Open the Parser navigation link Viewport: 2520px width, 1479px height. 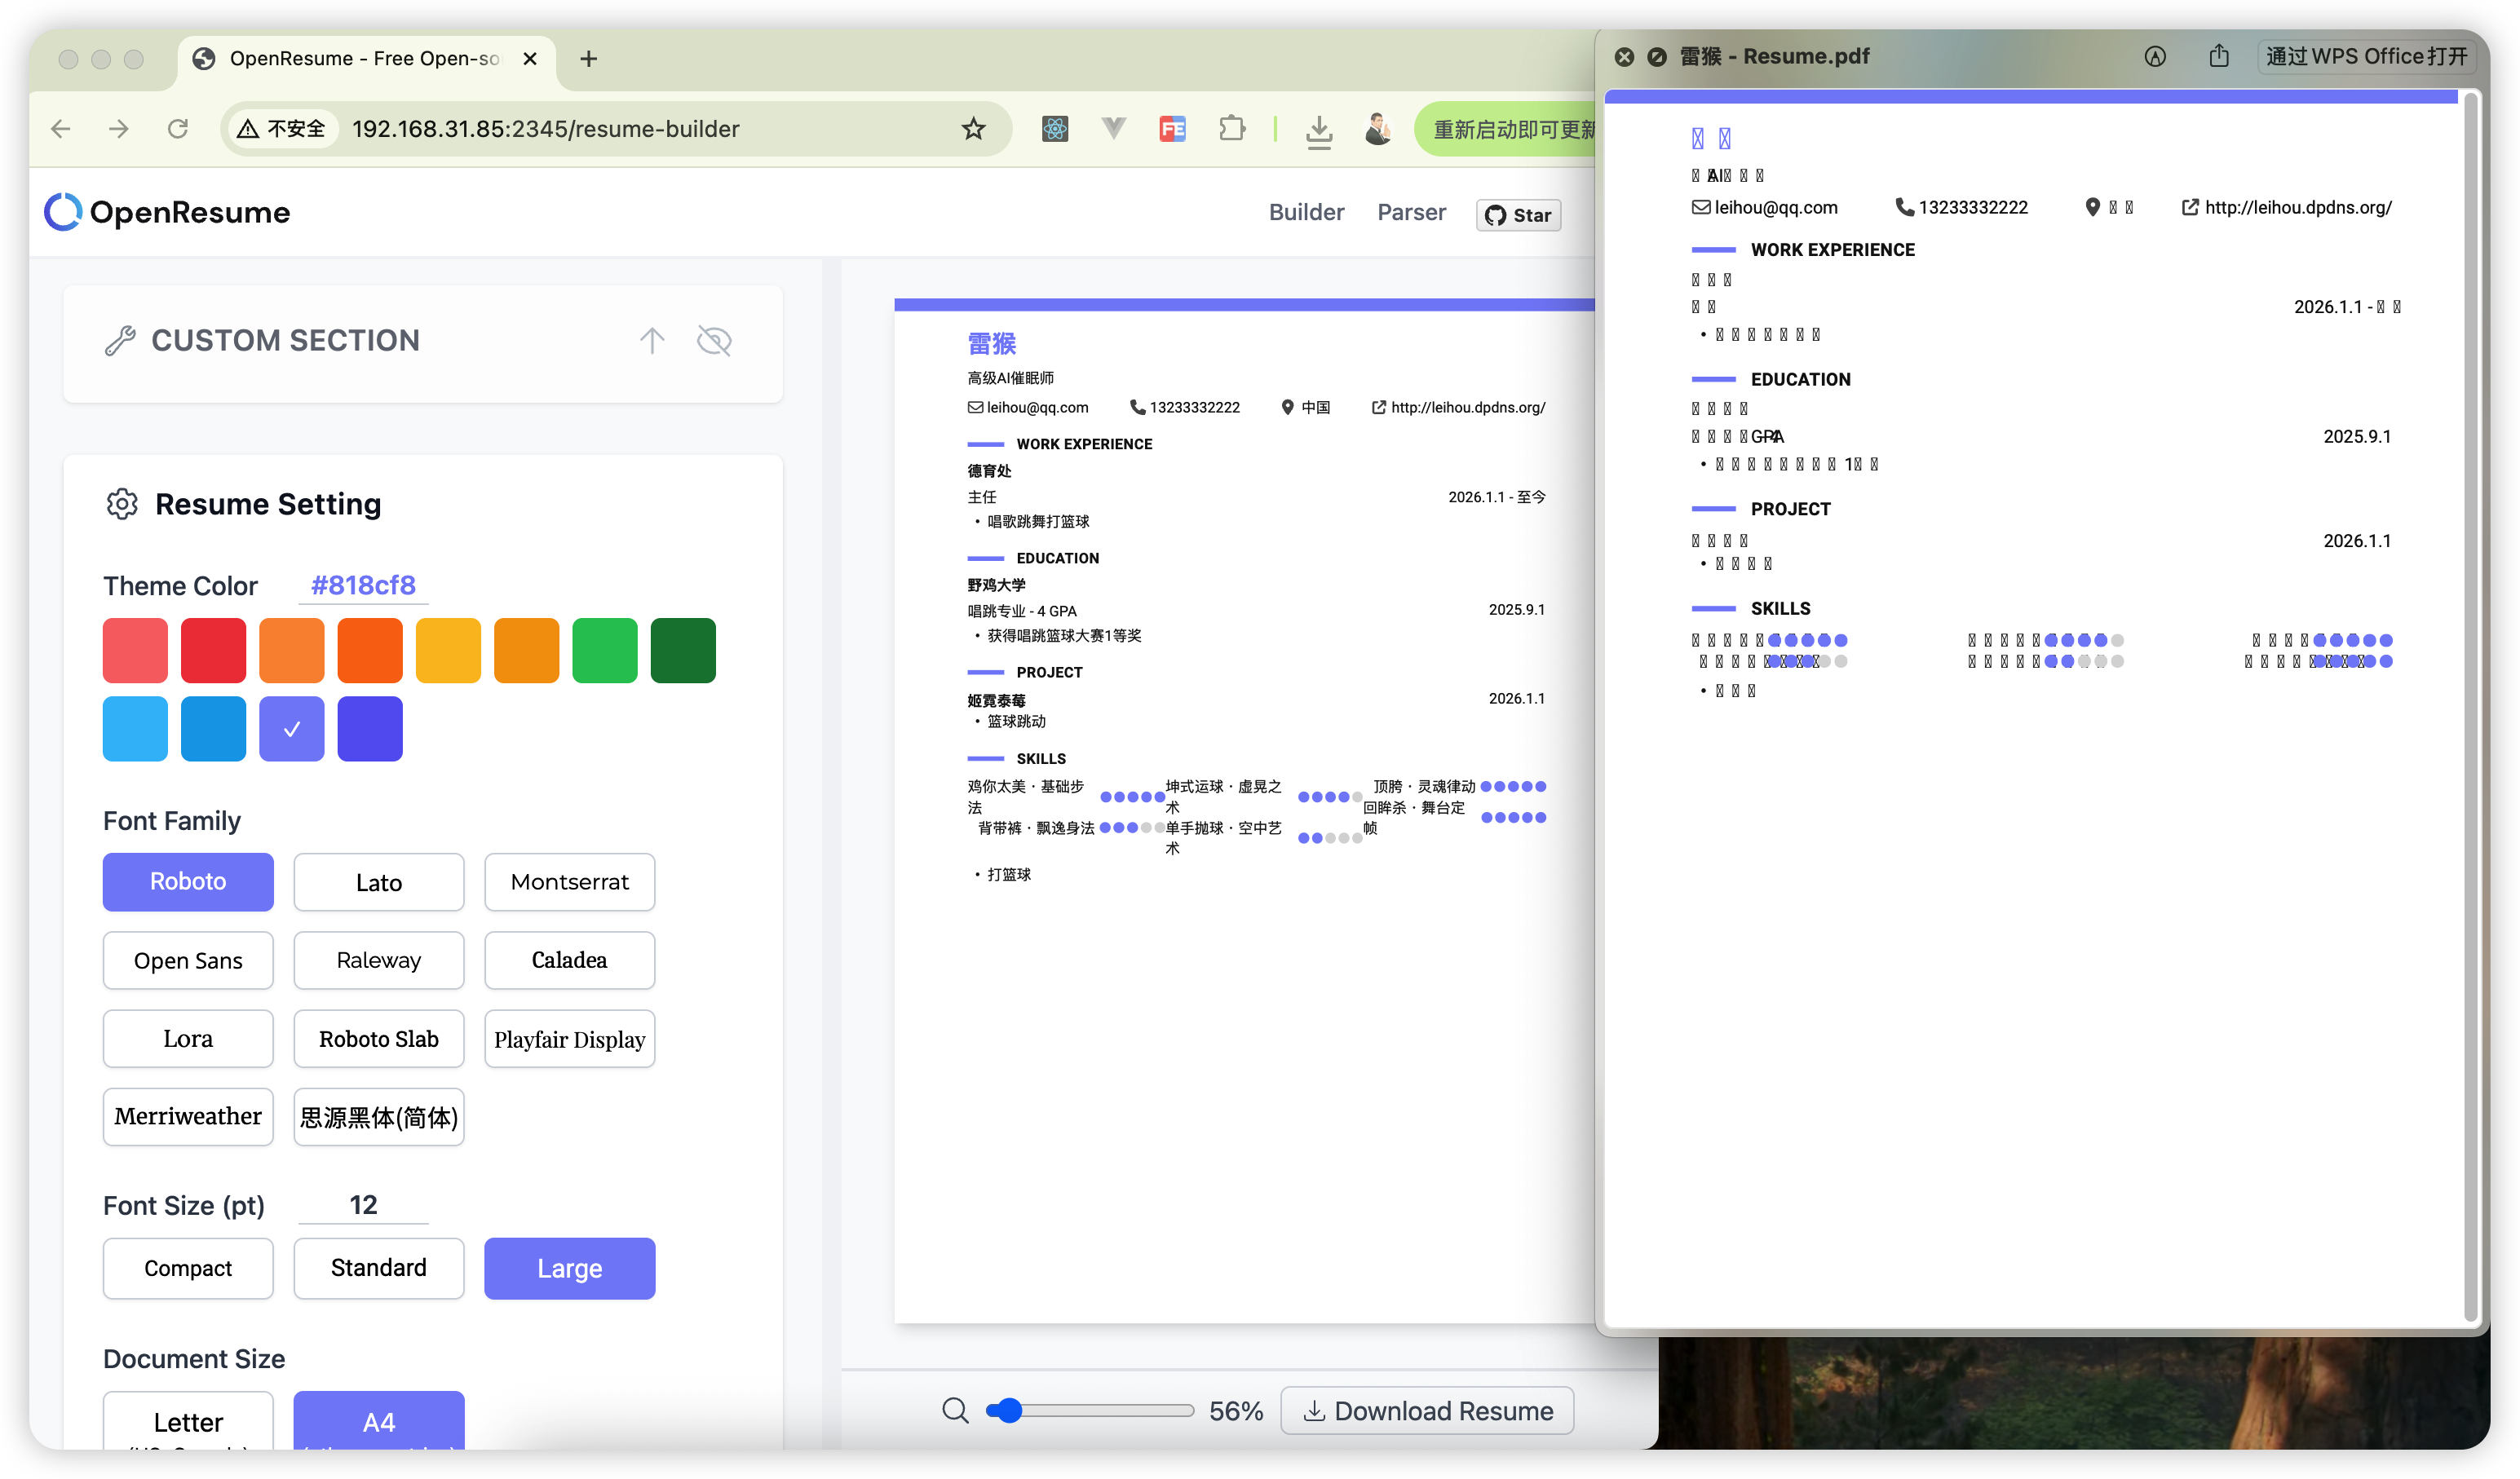[x=1411, y=212]
